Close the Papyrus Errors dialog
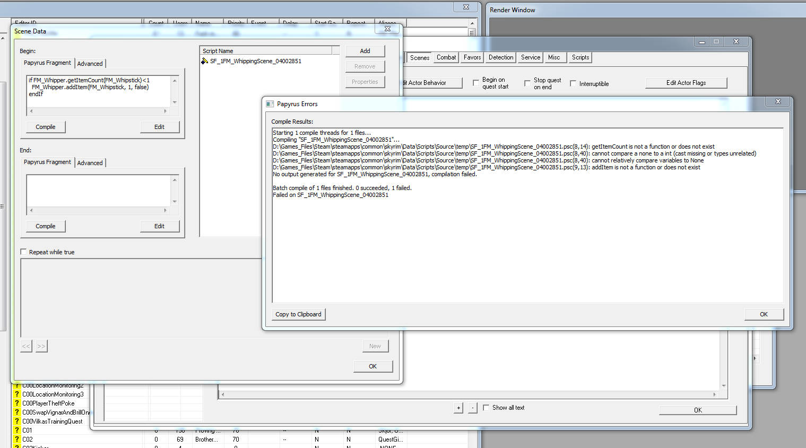 (778, 101)
